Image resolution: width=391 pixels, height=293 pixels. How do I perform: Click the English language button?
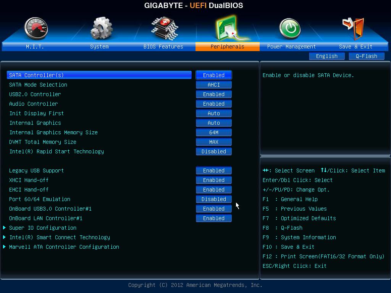pos(327,56)
